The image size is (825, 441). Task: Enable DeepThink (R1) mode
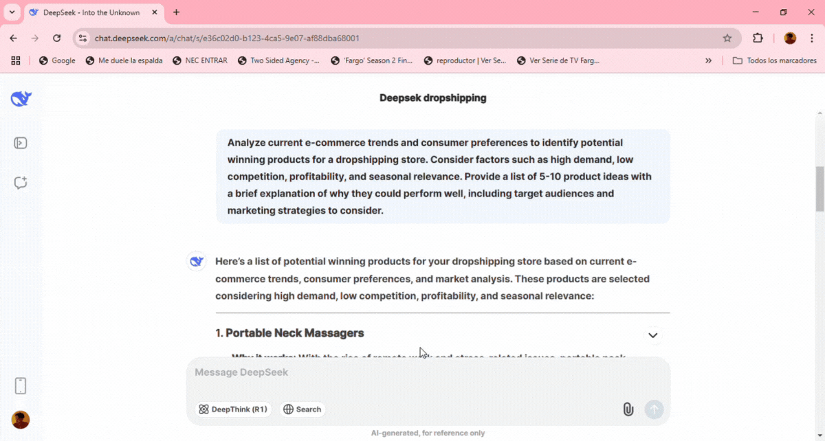coord(233,409)
